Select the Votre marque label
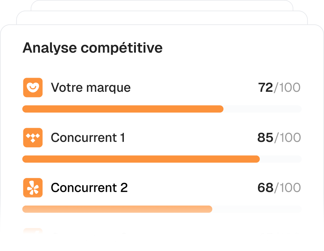 91,88
